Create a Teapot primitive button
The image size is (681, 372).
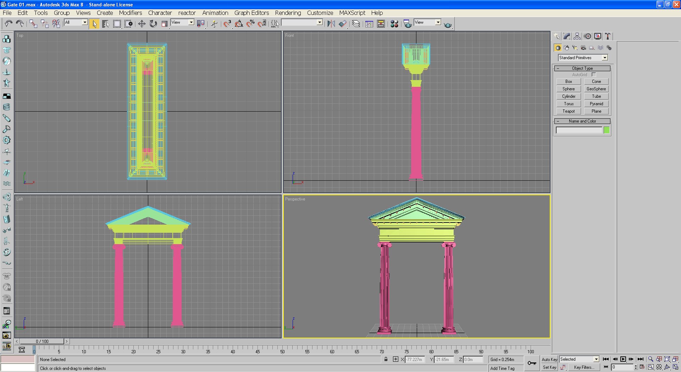point(569,111)
